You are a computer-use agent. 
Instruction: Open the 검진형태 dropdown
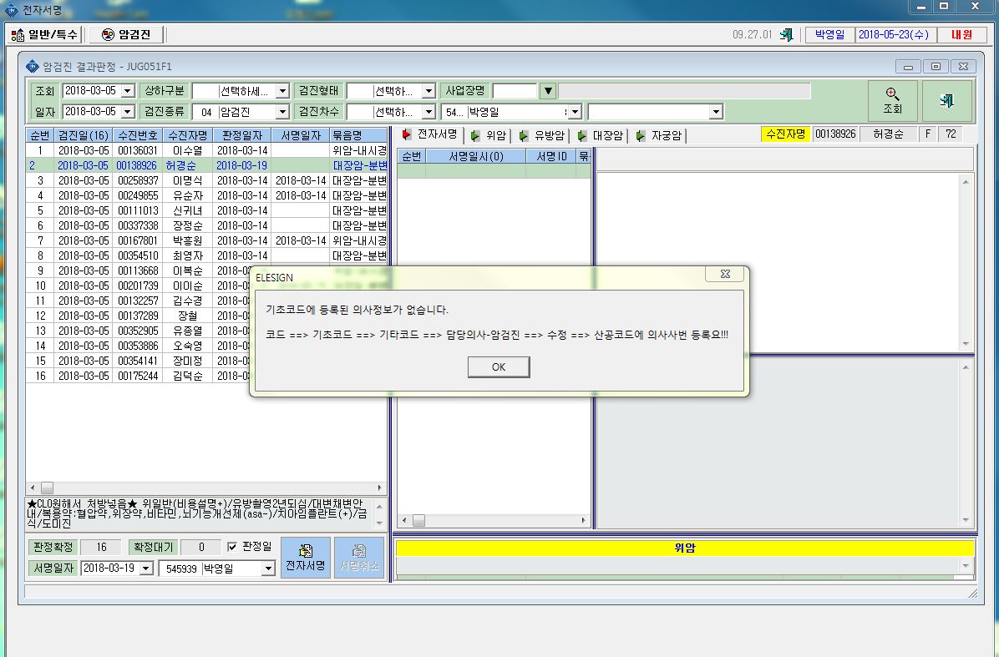(x=429, y=91)
